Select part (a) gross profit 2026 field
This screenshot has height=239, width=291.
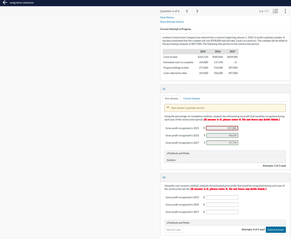(x=222, y=135)
